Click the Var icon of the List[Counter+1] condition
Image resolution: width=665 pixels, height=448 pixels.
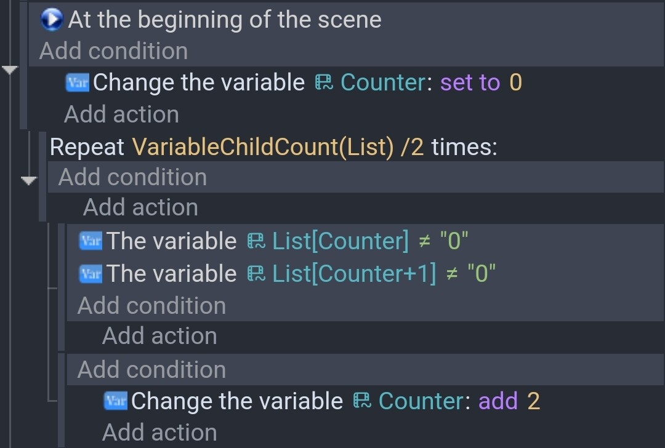coord(91,274)
